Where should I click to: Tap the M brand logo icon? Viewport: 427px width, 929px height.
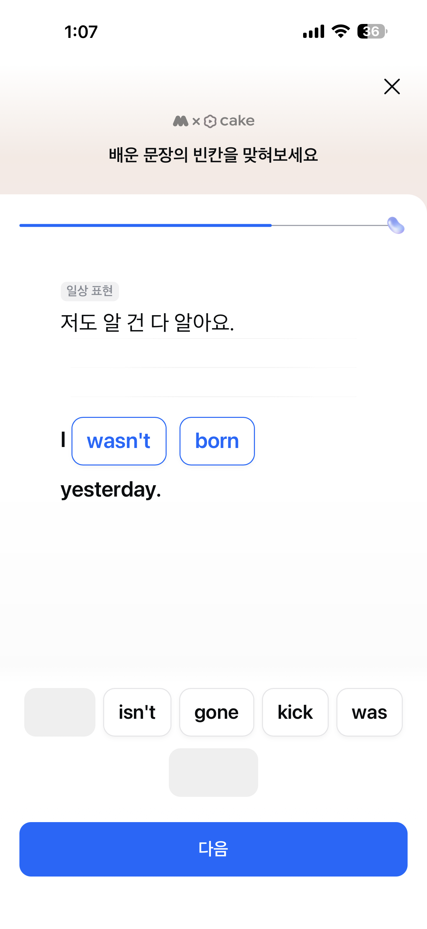click(181, 121)
